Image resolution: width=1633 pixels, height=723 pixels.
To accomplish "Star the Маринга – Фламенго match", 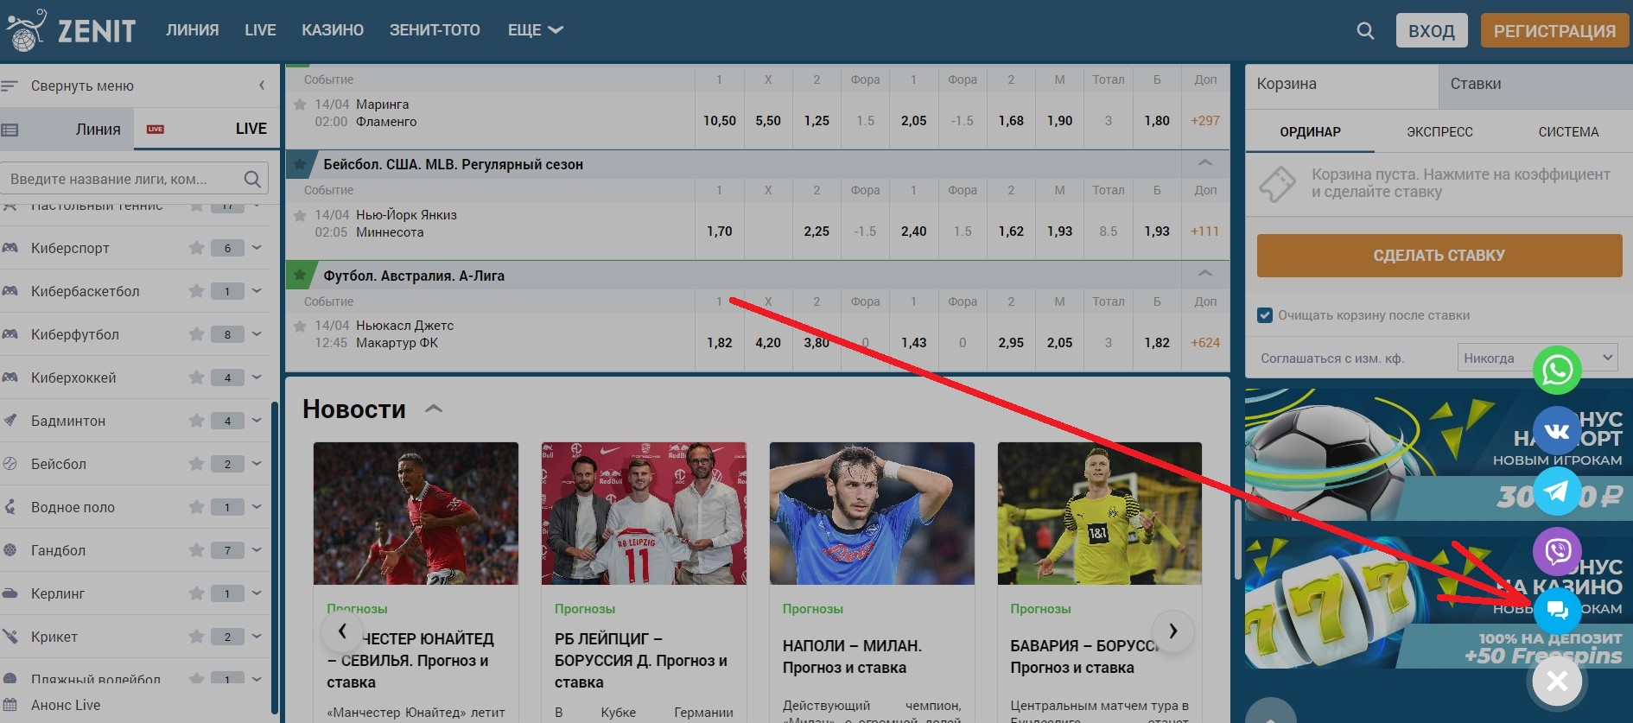I will tap(300, 105).
